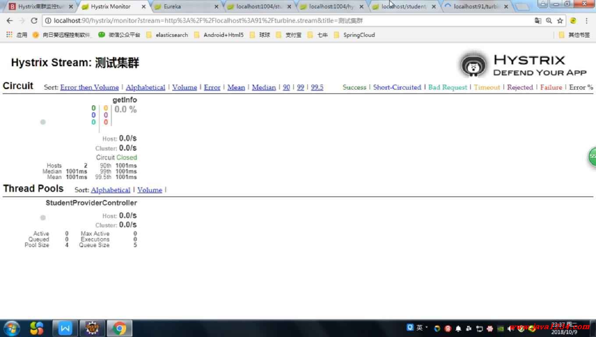Image resolution: width=596 pixels, height=337 pixels.
Task: Sort circuits by 90th percentile
Action: tap(286, 87)
